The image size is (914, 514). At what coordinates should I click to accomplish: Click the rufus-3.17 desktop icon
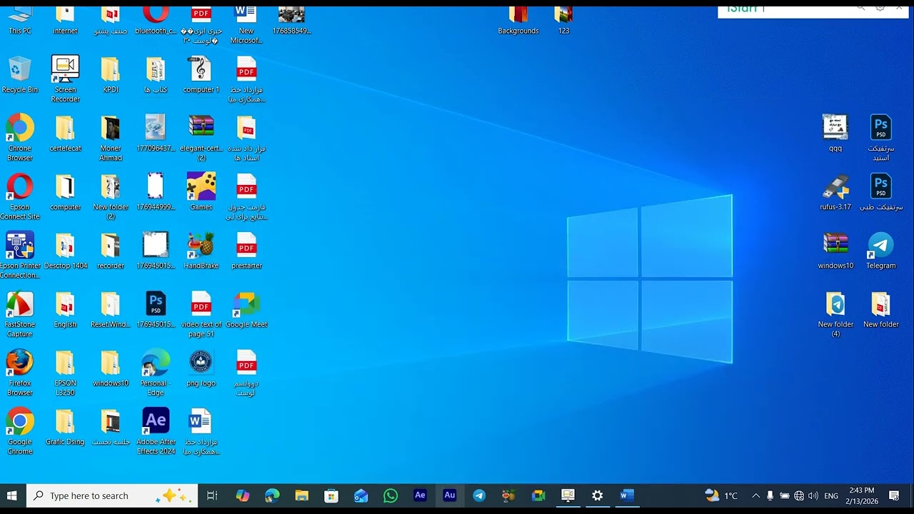coord(835,192)
